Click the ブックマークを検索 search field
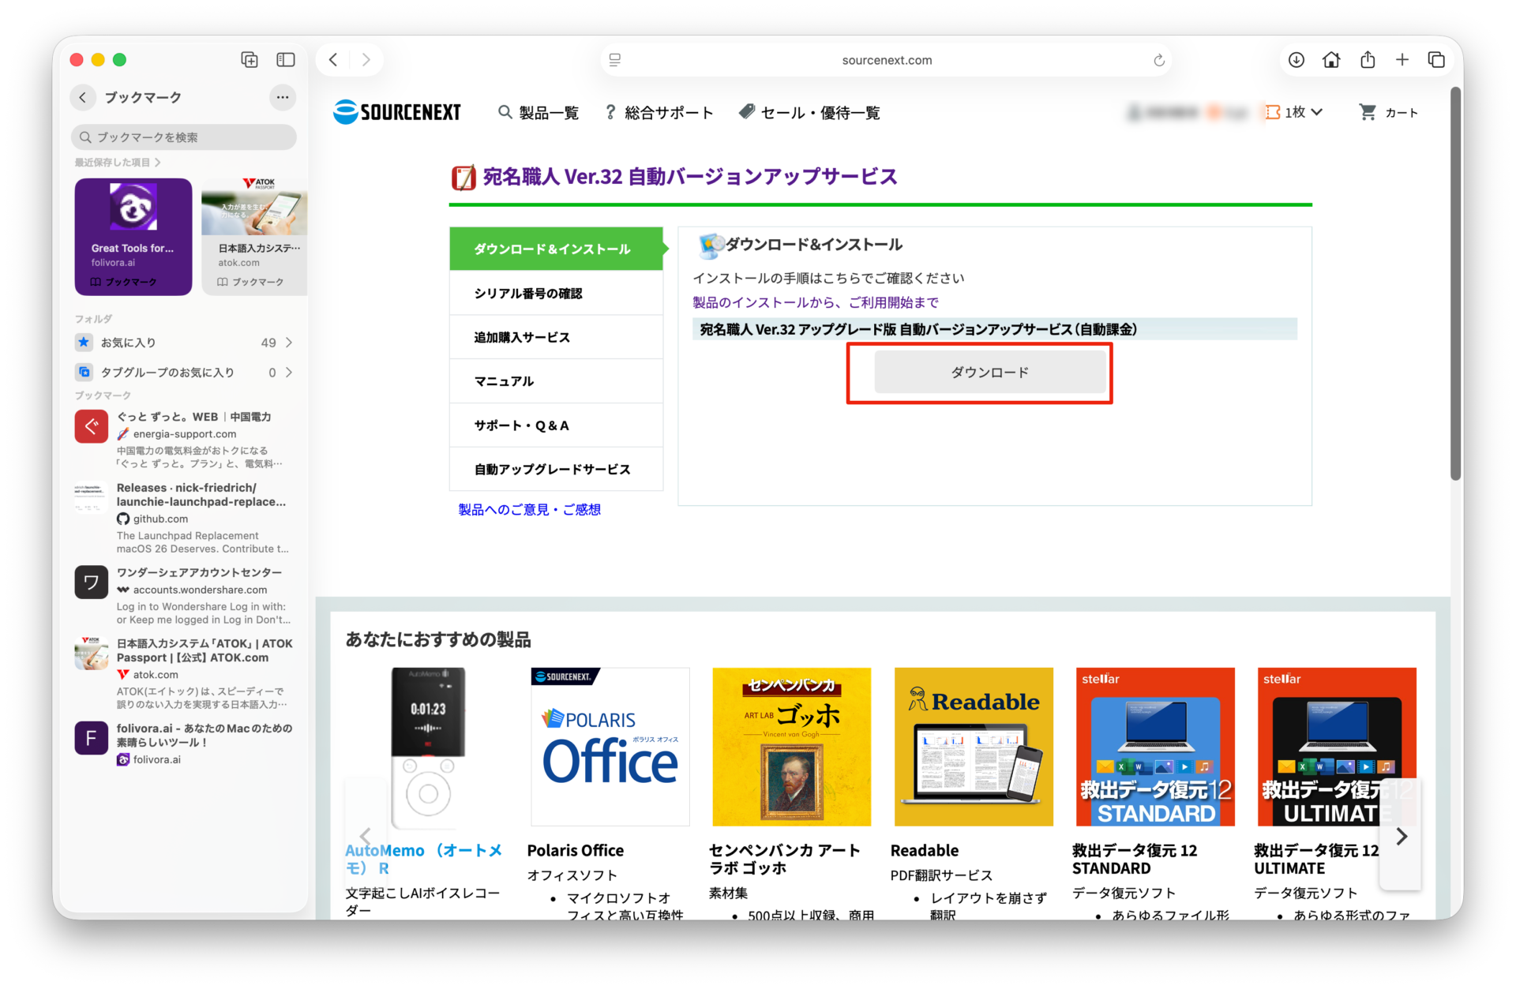This screenshot has height=989, width=1516. pos(185,137)
